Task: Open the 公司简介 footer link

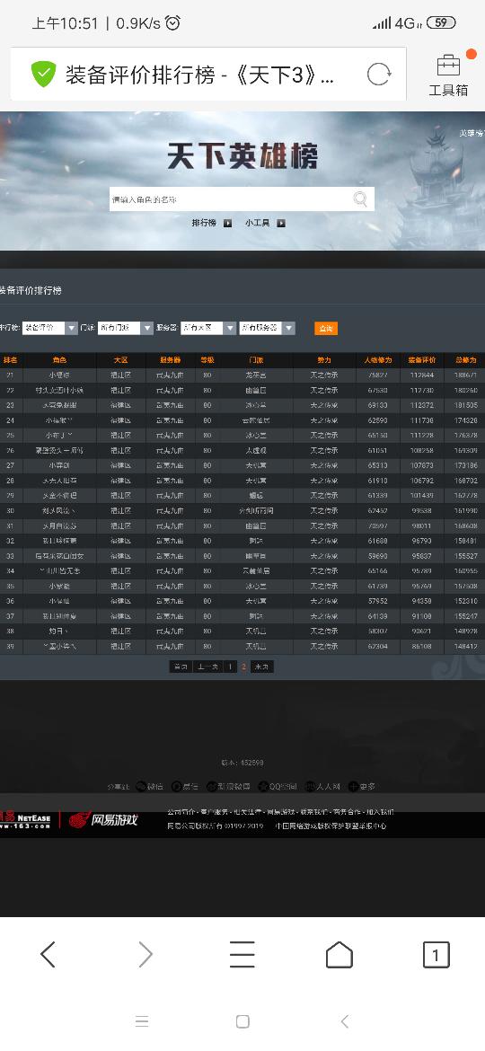Action: [181, 812]
